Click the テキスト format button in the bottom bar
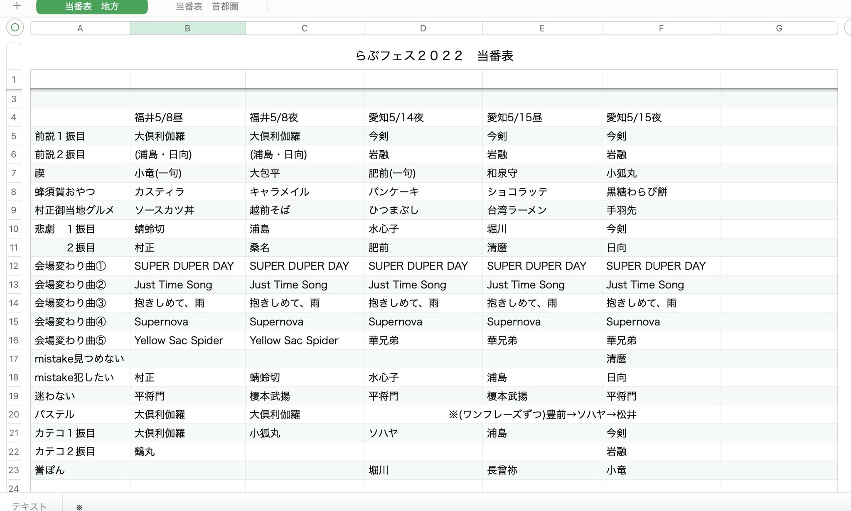This screenshot has width=851, height=511. pyautogui.click(x=29, y=506)
